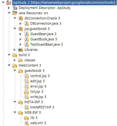Select the Libraries label
The image size is (117, 126).
click(x=31, y=50)
